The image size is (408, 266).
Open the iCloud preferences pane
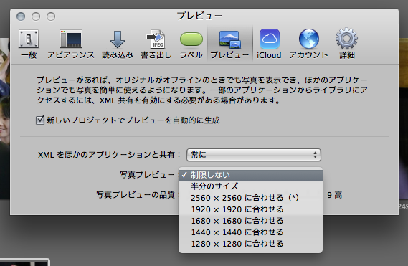pyautogui.click(x=269, y=44)
